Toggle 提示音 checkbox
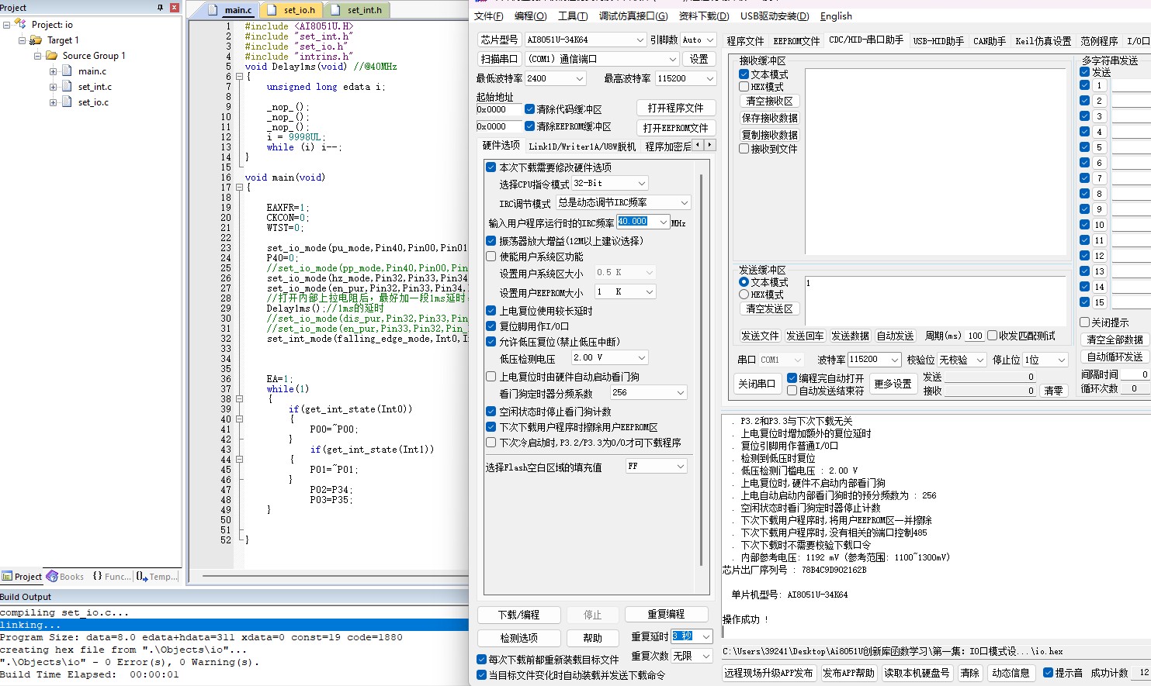Viewport: 1151px width, 686px height. (x=1049, y=673)
